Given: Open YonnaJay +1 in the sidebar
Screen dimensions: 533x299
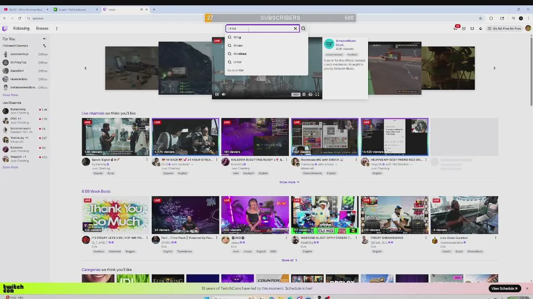Looking at the screenshot, I should 25,140.
